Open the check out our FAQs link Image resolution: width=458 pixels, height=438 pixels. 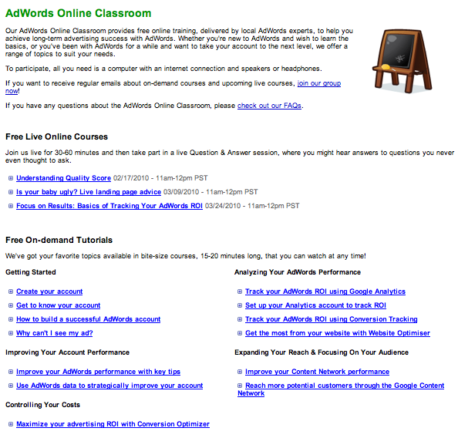coord(269,106)
